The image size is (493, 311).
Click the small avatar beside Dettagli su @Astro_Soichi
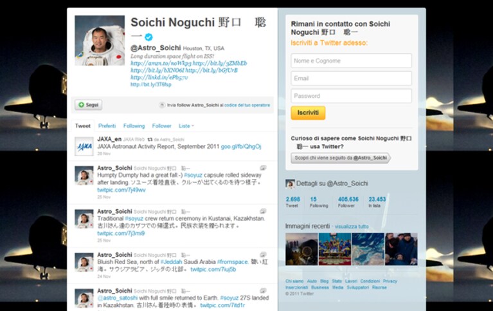[290, 184]
